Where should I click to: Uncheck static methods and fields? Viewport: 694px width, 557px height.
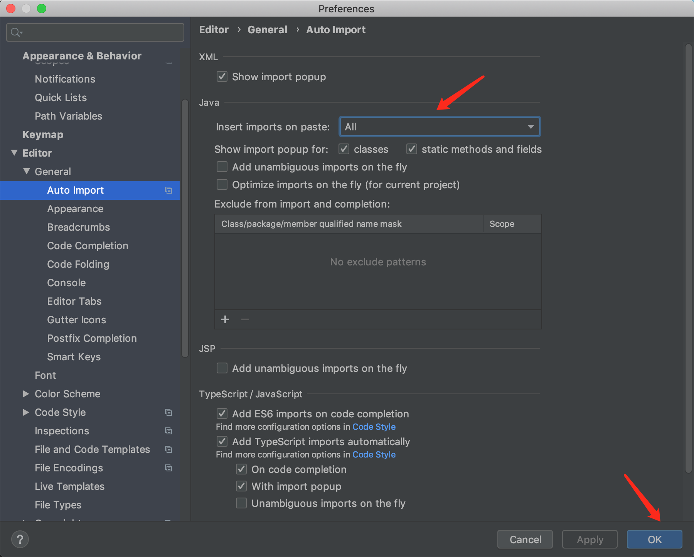pyautogui.click(x=412, y=149)
